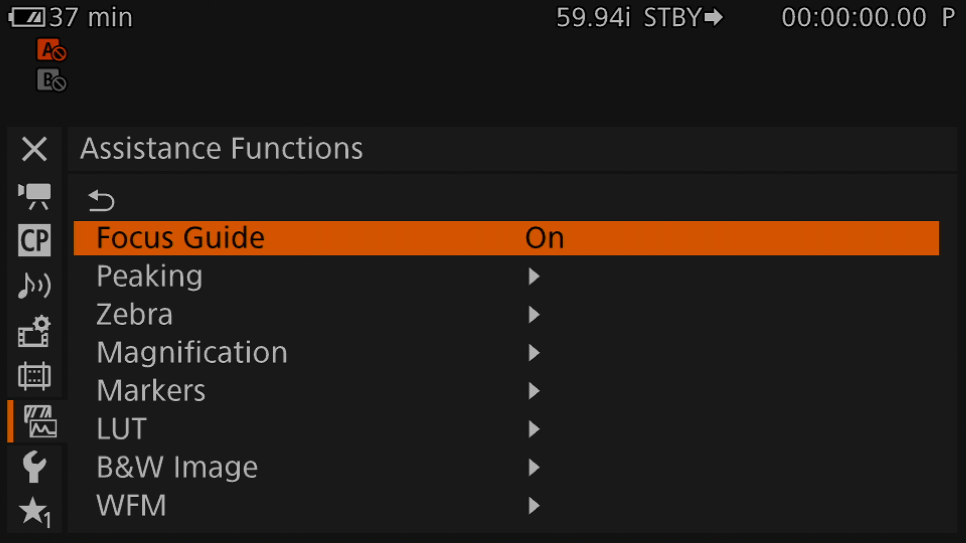
Task: Expand the Magnification submenu arrow
Action: point(534,352)
